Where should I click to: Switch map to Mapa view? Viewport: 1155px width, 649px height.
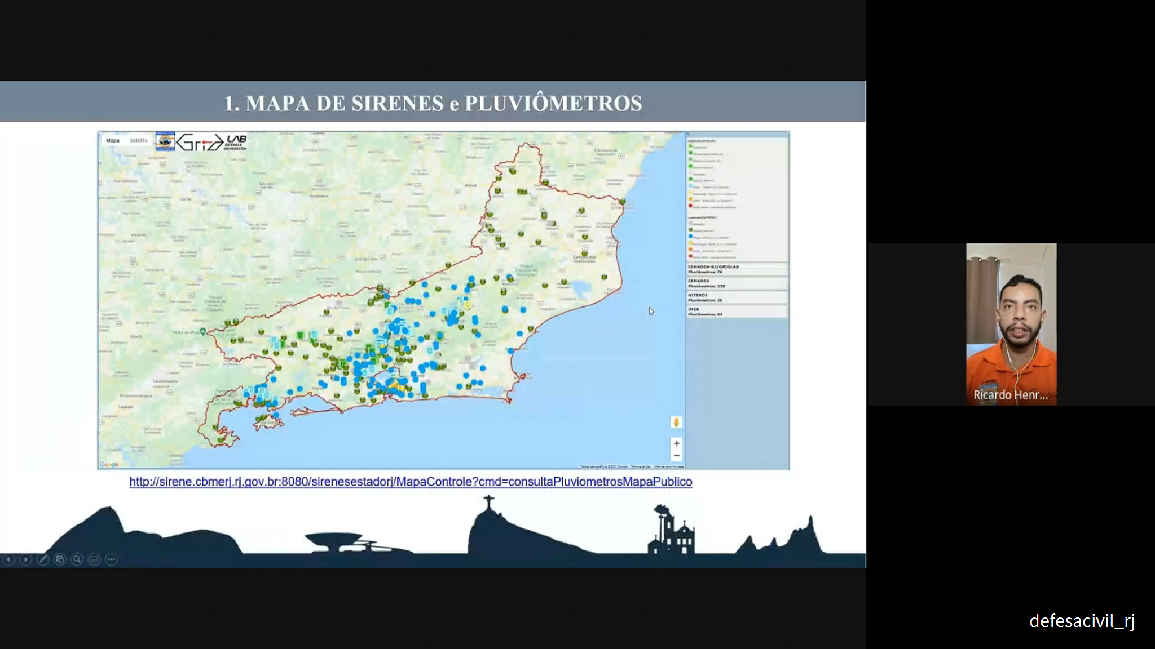point(113,140)
